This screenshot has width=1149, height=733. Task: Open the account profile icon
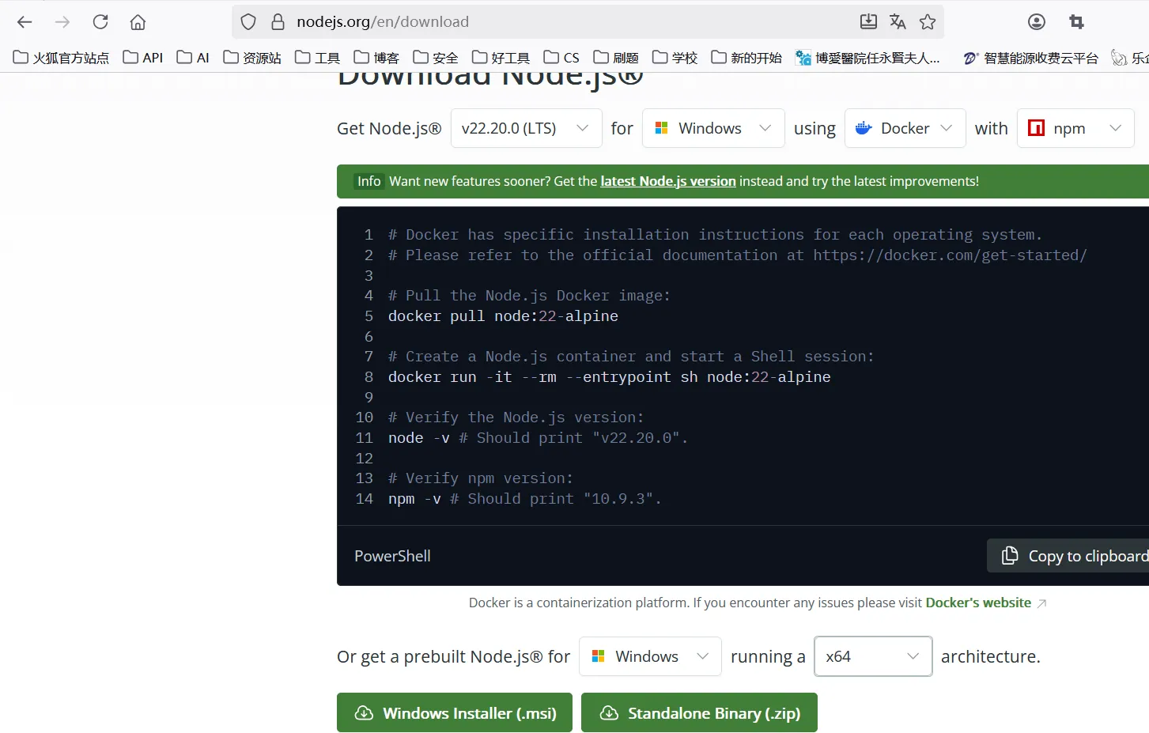coord(1037,22)
